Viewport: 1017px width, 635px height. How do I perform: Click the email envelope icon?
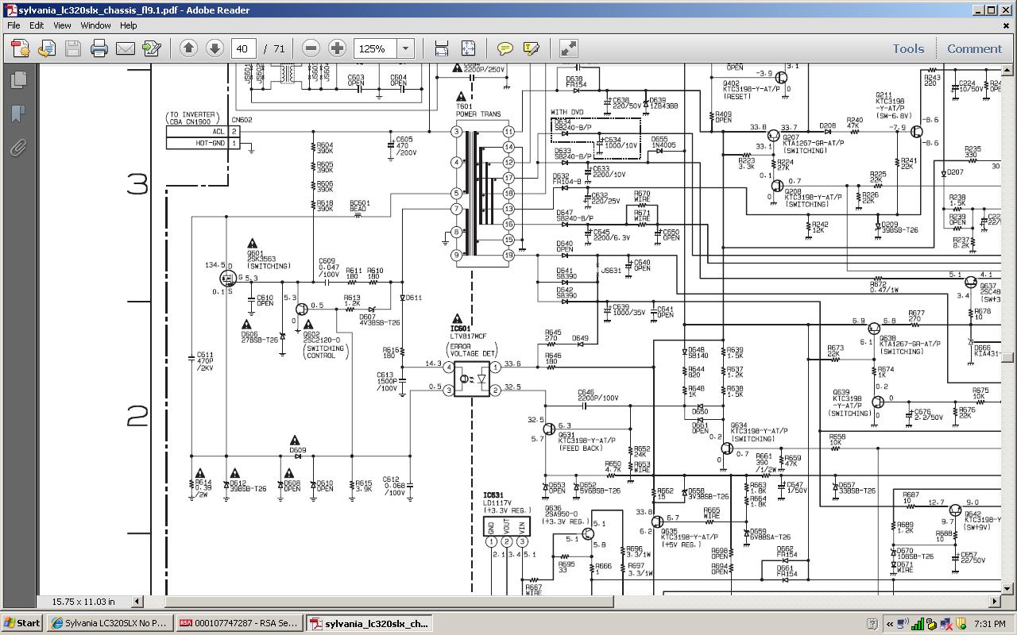point(125,48)
